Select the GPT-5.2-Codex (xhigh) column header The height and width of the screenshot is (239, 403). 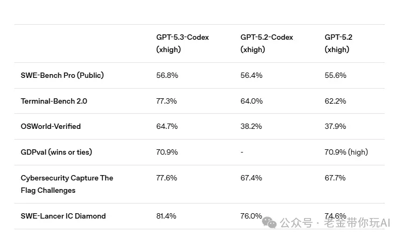coord(266,44)
